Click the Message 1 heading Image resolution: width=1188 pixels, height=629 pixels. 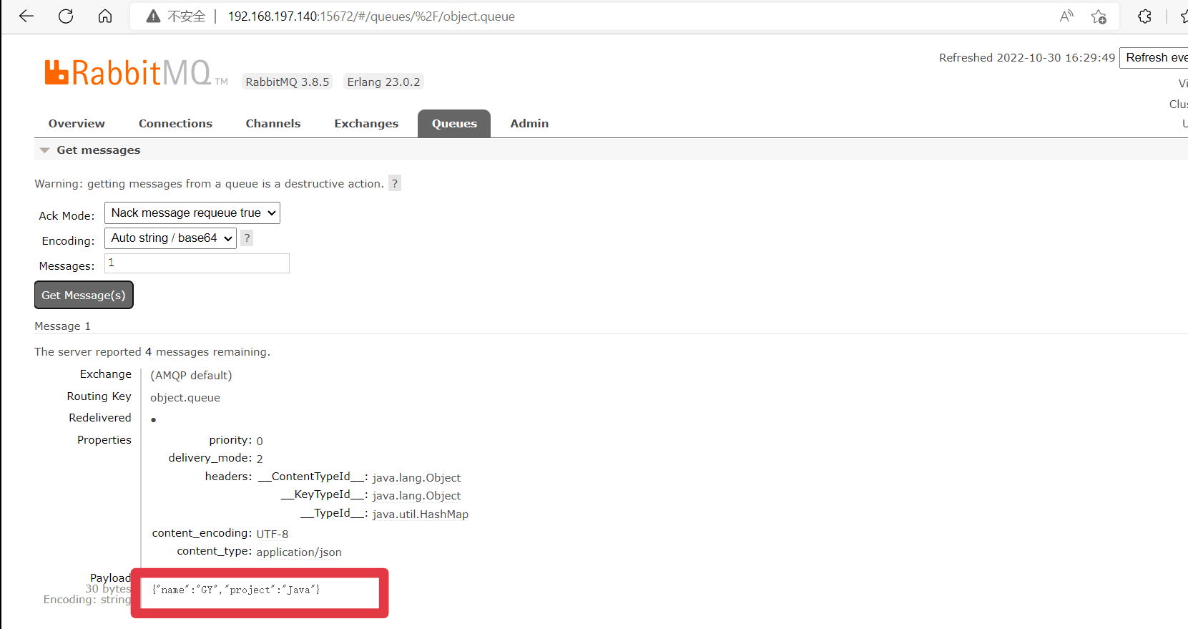coord(63,326)
